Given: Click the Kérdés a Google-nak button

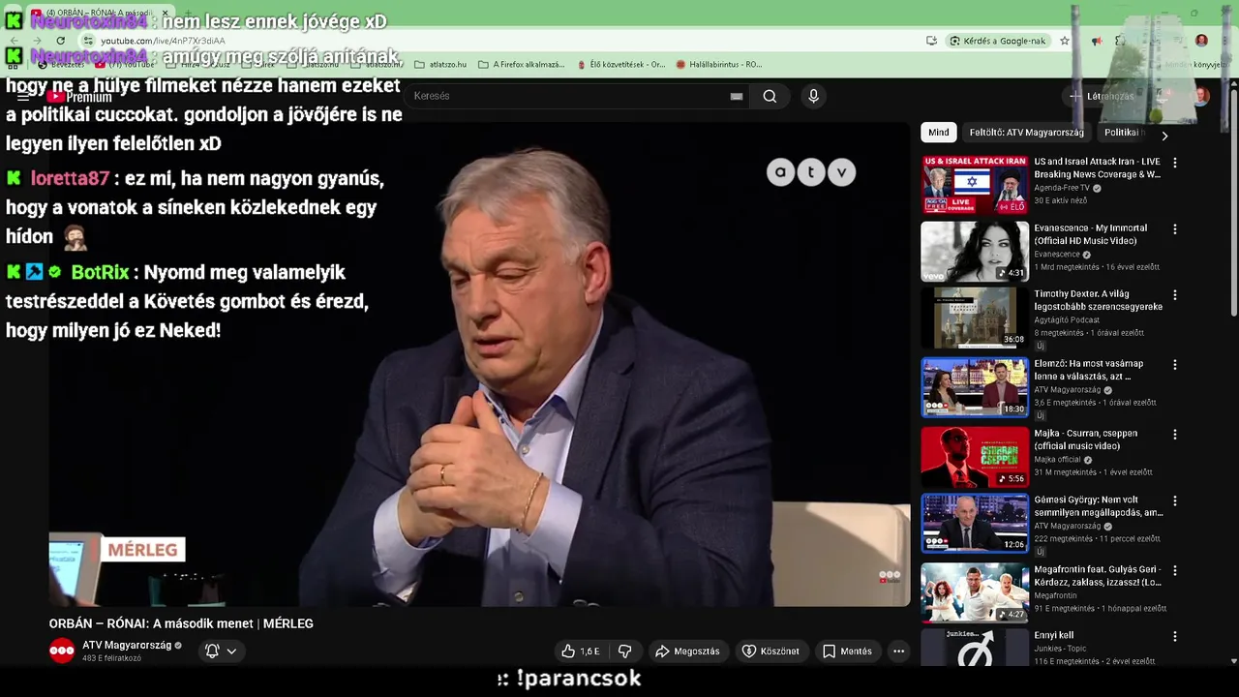Looking at the screenshot, I should coord(998,41).
